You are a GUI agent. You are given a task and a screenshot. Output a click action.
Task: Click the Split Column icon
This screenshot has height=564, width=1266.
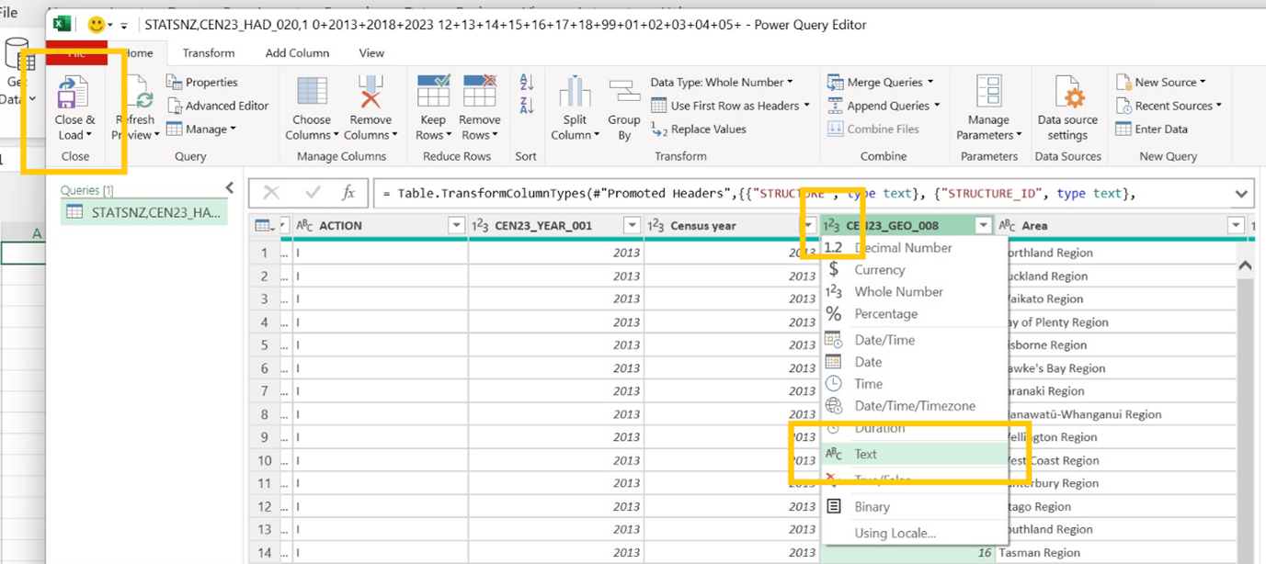pos(576,93)
